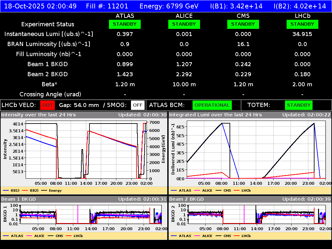Click the LHCb STANDBY status indicator
The image size is (332, 249).
coord(302,24)
